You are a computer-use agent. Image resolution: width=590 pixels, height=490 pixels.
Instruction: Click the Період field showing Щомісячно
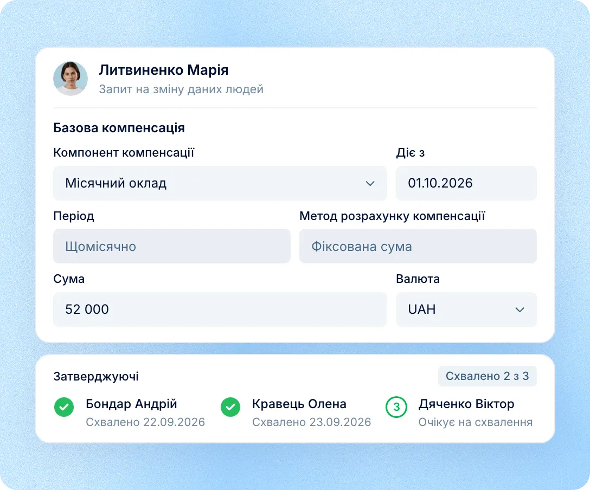[x=172, y=246]
